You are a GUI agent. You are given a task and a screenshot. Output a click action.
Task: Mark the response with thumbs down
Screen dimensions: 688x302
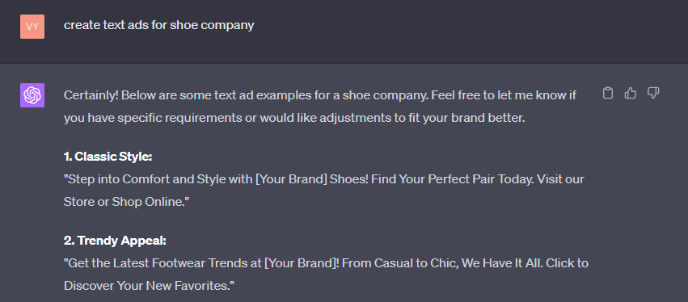point(653,93)
